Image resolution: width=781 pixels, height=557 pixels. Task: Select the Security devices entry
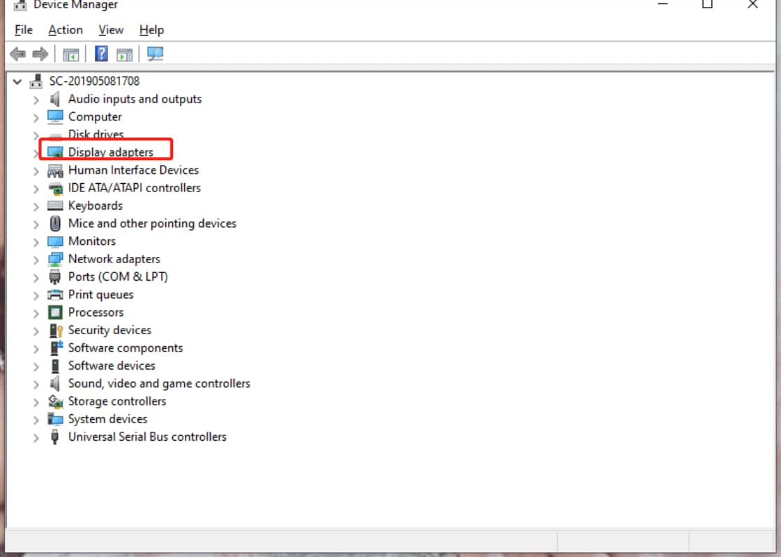(109, 330)
